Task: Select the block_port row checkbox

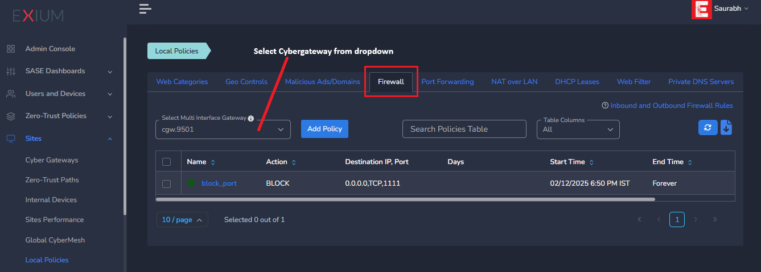Action: point(166,183)
